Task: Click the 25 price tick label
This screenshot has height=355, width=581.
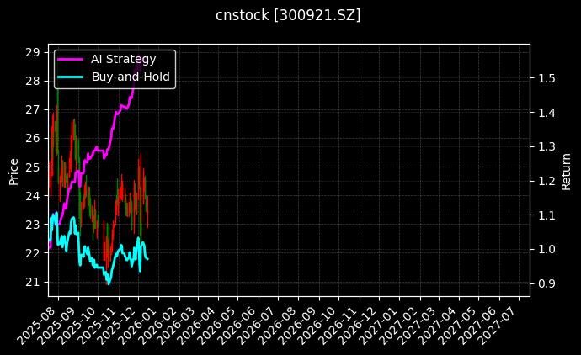Action: [x=33, y=167]
